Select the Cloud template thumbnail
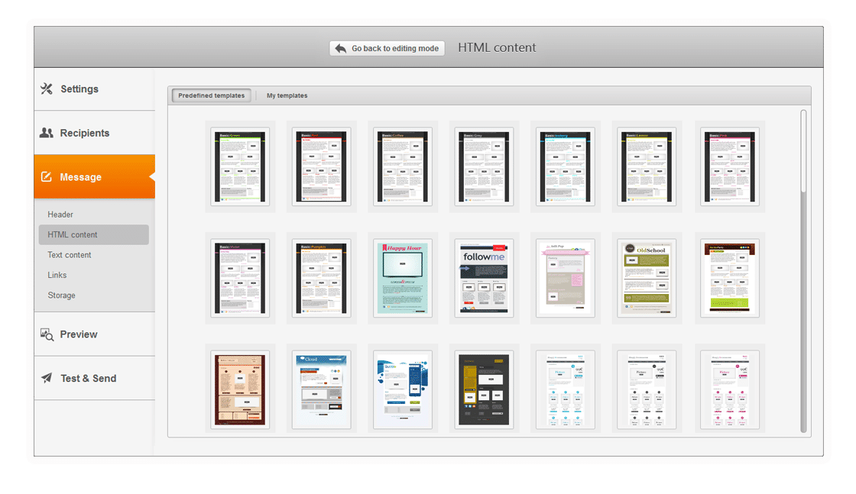 321,390
